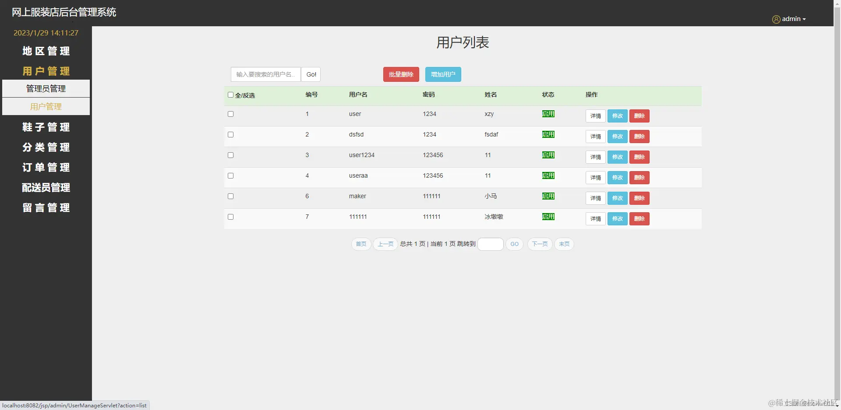Viewport: 841px width, 410px height.
Task: Expand 分类管理 in the sidebar
Action: (x=46, y=147)
